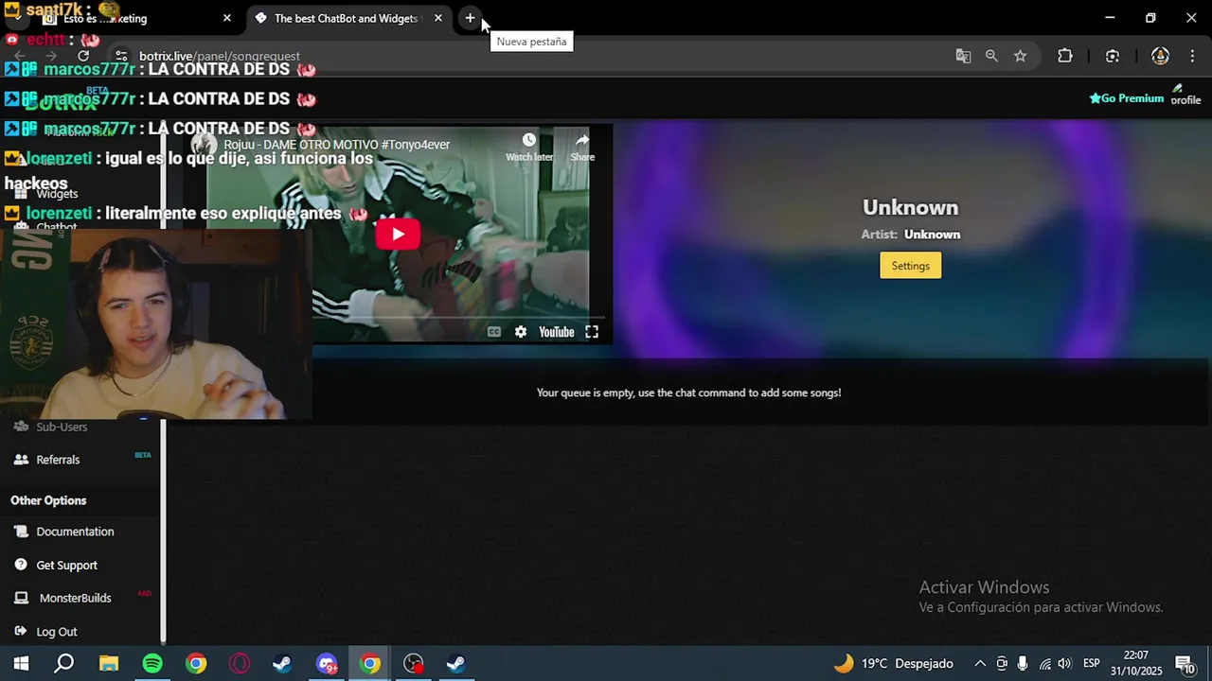Open the Botrix profile menu
The width and height of the screenshot is (1212, 681).
point(1185,95)
